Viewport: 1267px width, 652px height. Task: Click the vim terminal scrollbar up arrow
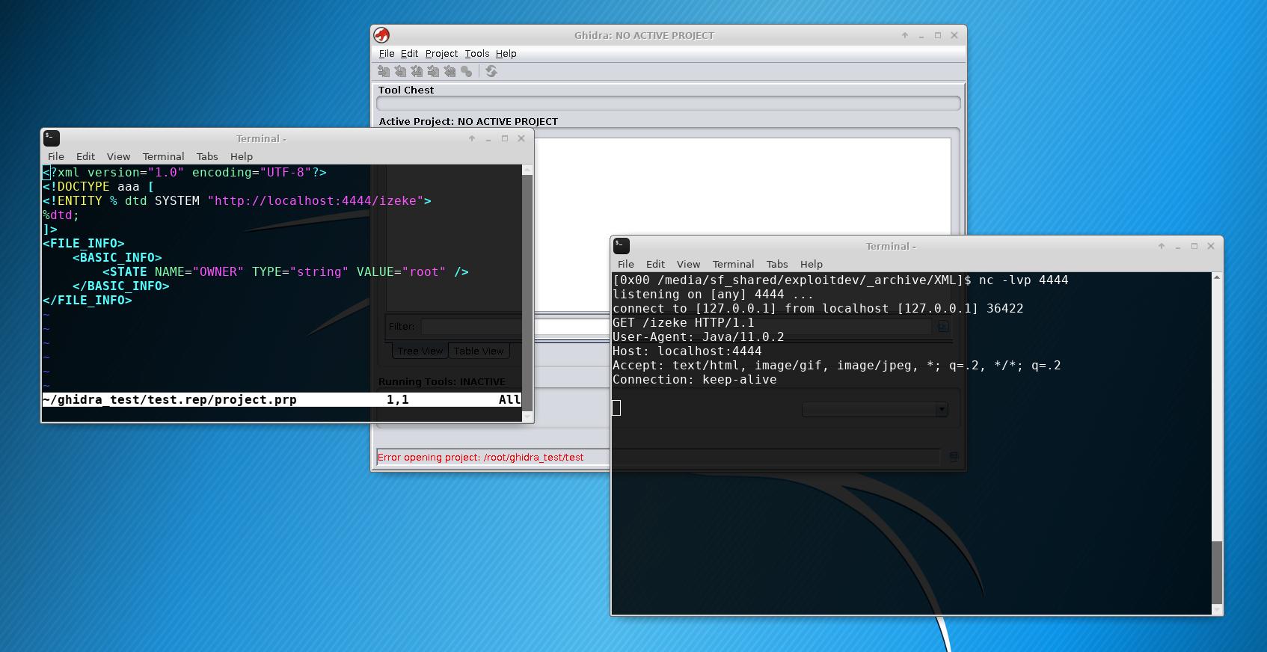(x=527, y=170)
